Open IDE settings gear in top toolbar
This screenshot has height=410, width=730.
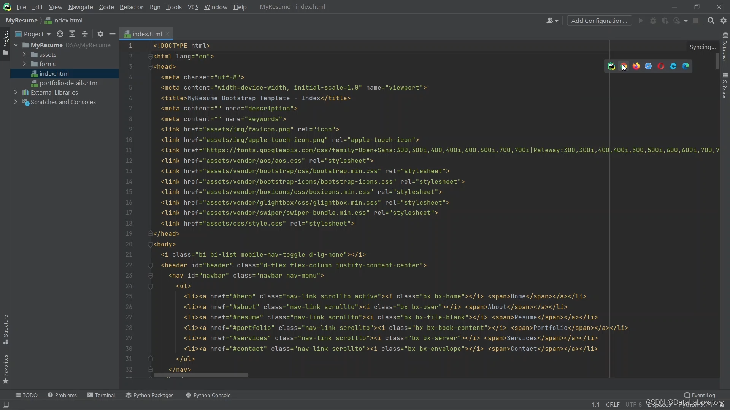(x=724, y=20)
